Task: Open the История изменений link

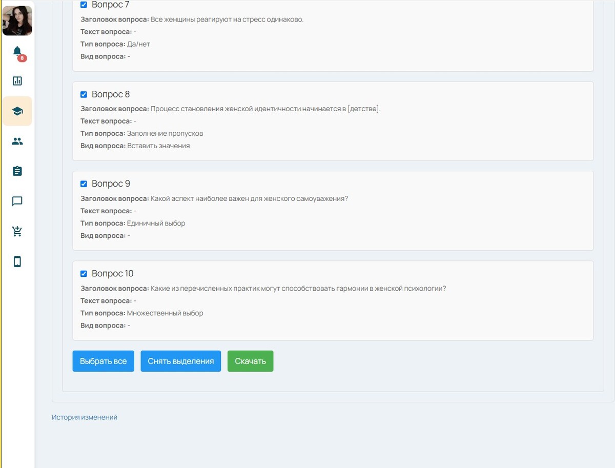Action: pyautogui.click(x=85, y=417)
